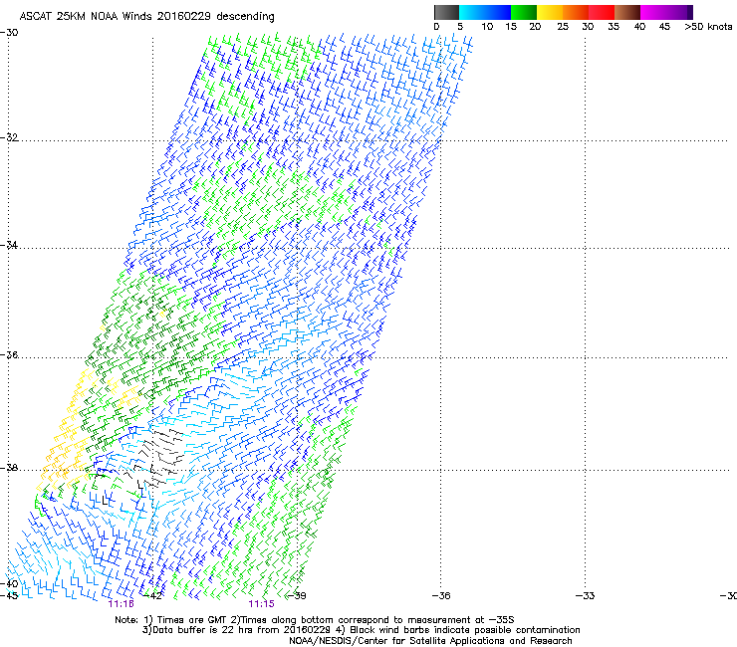The image size is (737, 647).
Task: Click the "30" legend scale label under color bar
Action: tap(588, 27)
